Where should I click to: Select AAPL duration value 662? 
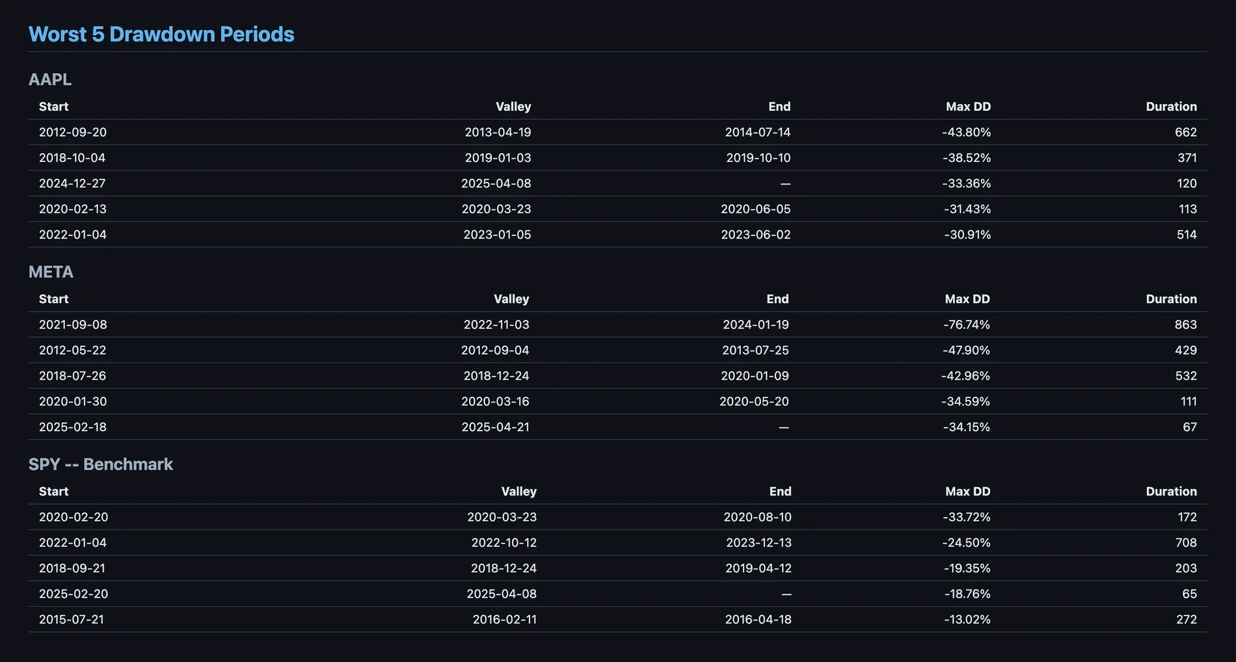1186,132
